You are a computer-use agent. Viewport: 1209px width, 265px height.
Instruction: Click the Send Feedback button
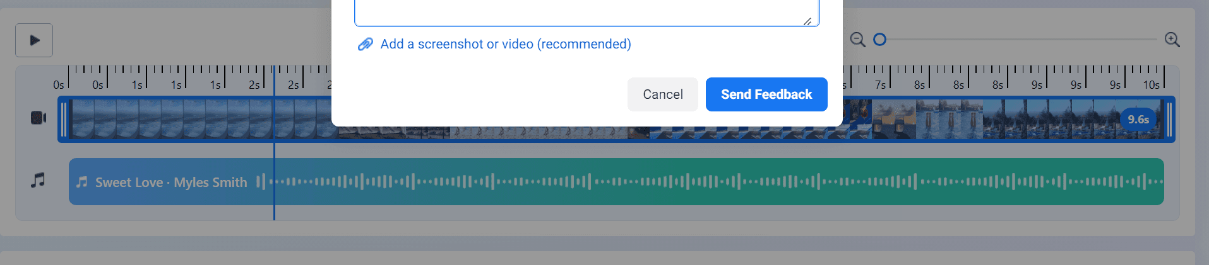tap(766, 94)
